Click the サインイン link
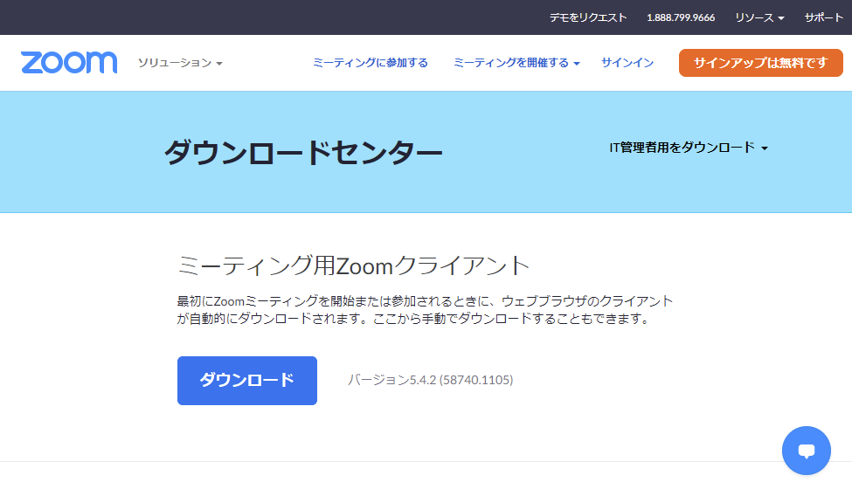The height and width of the screenshot is (496, 852). tap(627, 63)
